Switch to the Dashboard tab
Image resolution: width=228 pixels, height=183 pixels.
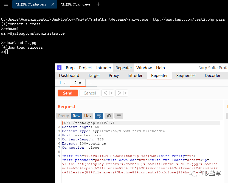pyautogui.click(x=69, y=76)
